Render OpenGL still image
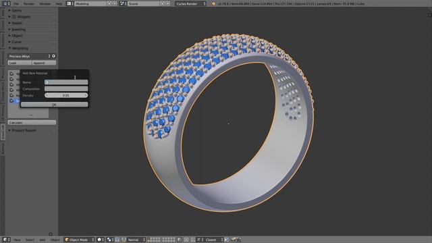The image size is (432, 243). pos(234,240)
